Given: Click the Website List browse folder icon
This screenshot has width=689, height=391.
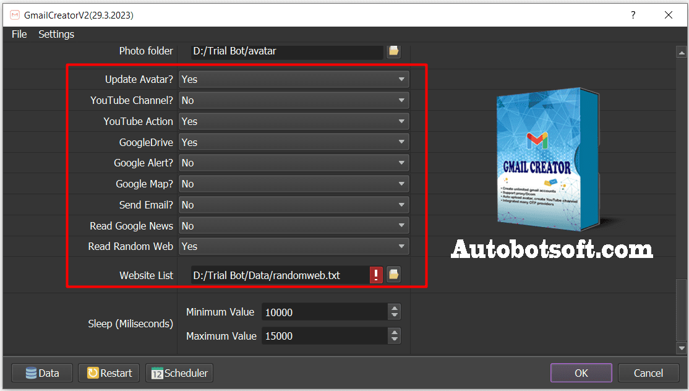Looking at the screenshot, I should point(394,275).
